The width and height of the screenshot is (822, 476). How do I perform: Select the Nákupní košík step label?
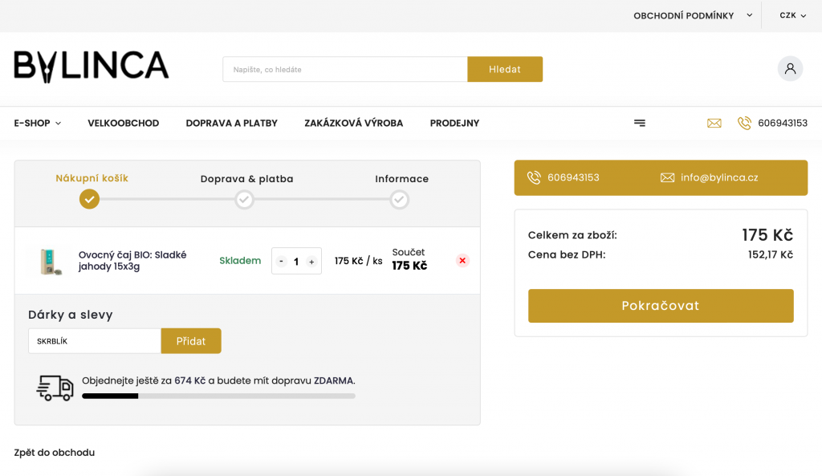coord(92,178)
